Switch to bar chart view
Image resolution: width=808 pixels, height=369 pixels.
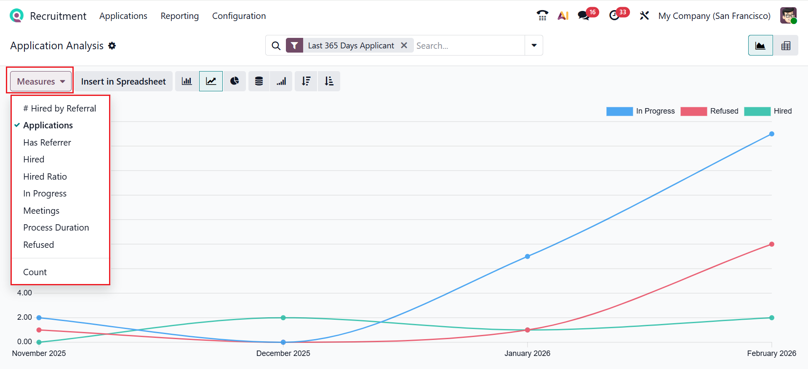[187, 81]
